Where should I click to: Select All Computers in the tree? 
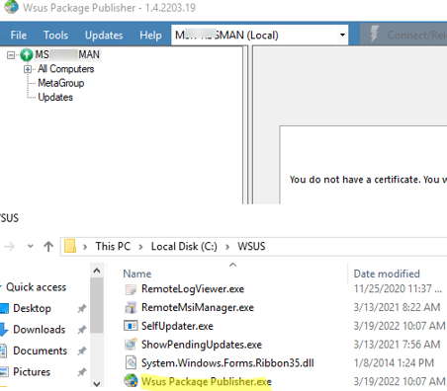[66, 69]
